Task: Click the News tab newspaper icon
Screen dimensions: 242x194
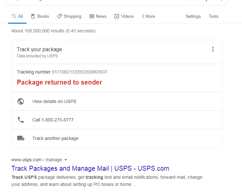Action: (92, 16)
